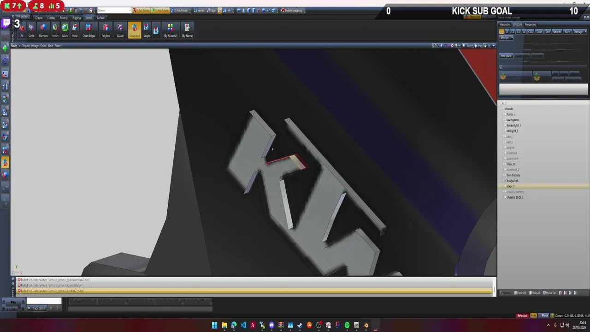Select By Material tool
The height and width of the screenshot is (332, 590).
coord(171,30)
